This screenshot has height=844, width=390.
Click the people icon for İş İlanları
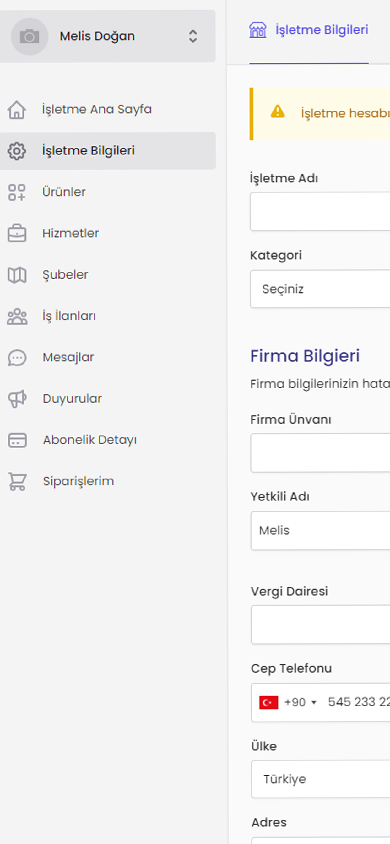pos(17,316)
